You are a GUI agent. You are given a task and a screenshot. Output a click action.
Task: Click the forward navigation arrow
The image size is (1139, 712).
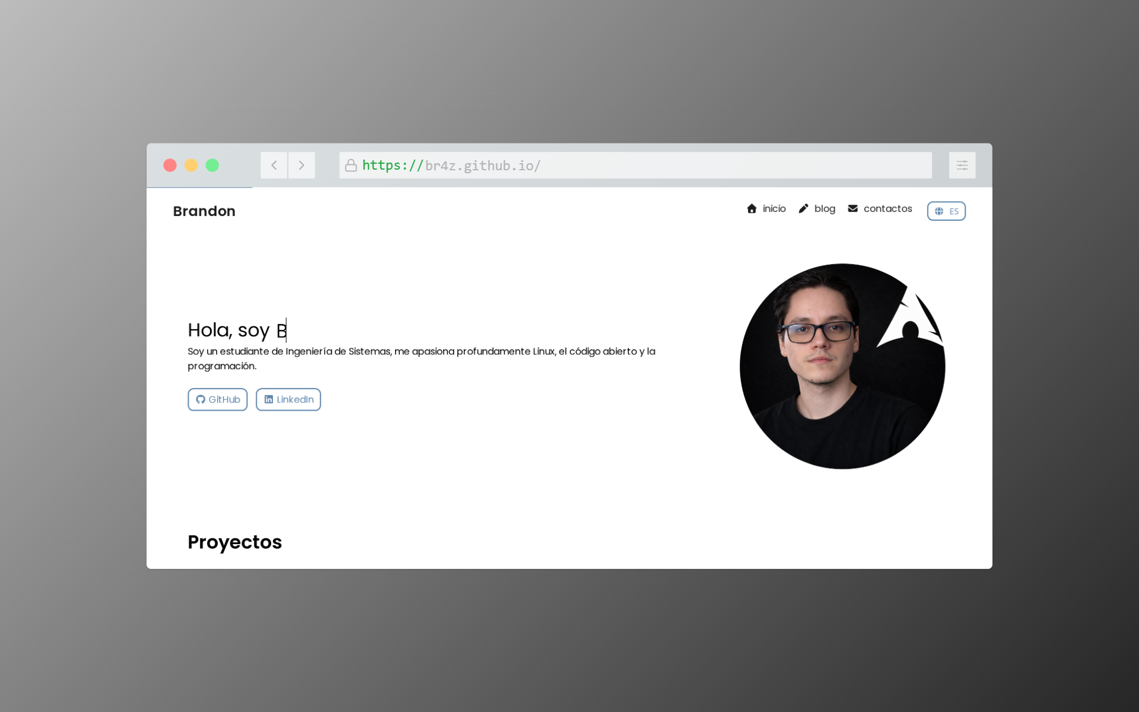pyautogui.click(x=302, y=165)
